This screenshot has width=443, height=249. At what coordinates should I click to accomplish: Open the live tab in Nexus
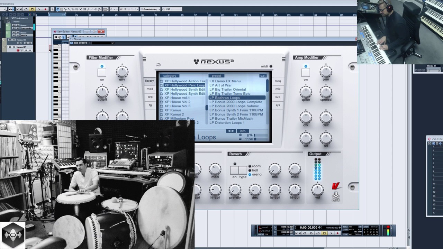[278, 97]
